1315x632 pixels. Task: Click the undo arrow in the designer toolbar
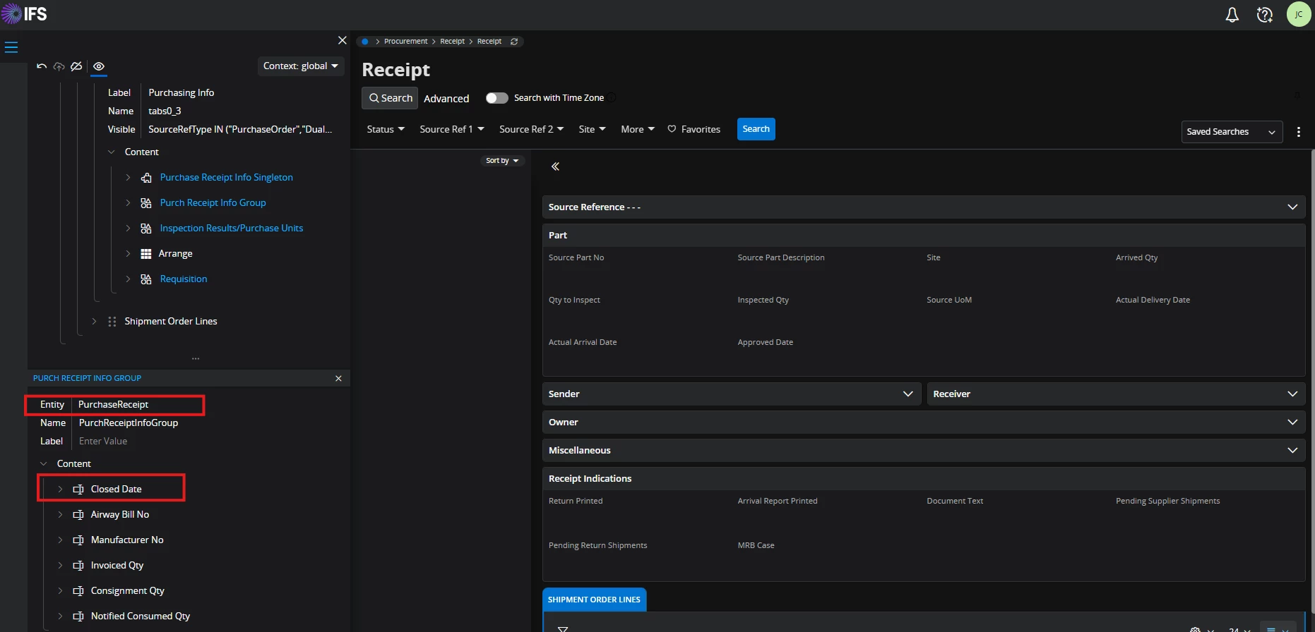42,66
